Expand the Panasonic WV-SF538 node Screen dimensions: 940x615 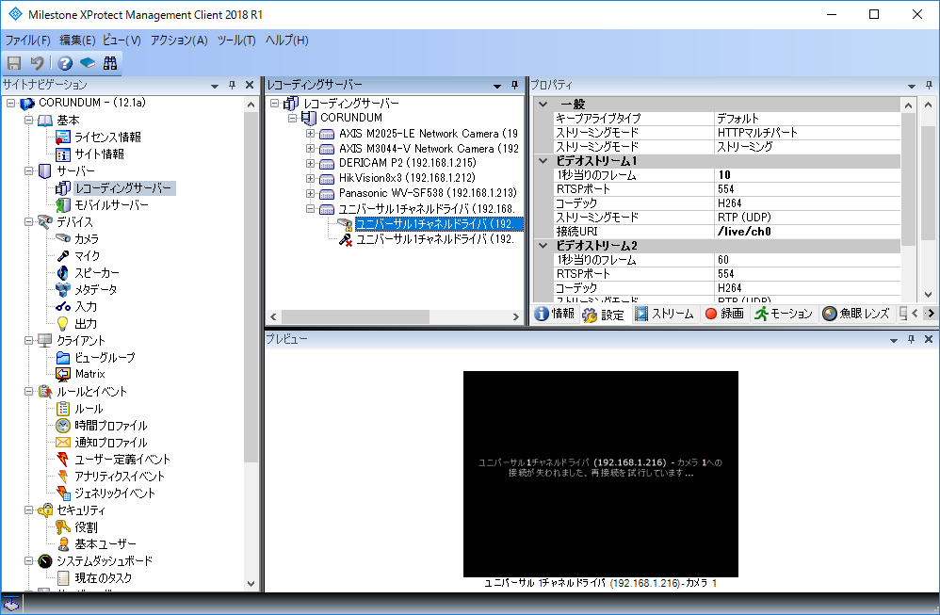(x=310, y=193)
